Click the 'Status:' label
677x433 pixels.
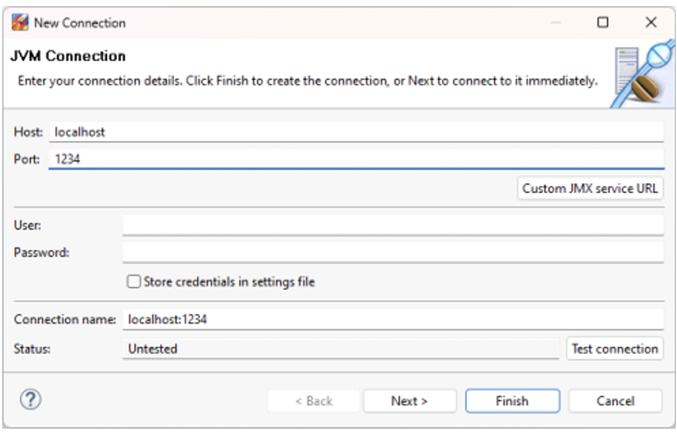click(32, 349)
